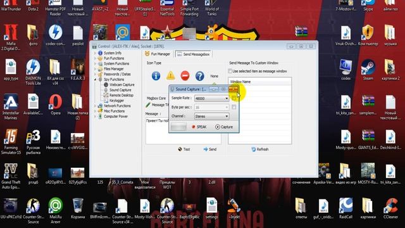Screen dimensions: 405x228
Task: Click the Test messagebox button
Action: (184, 149)
